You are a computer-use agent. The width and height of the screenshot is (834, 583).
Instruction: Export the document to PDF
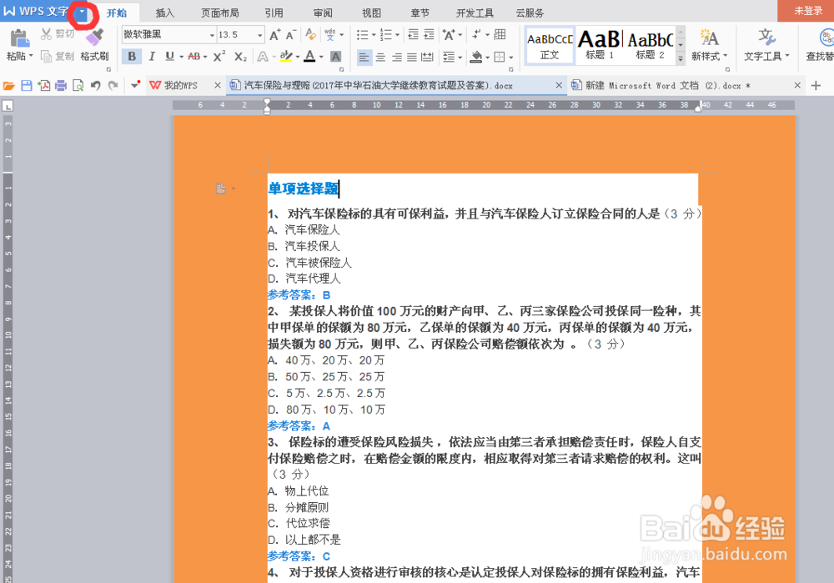click(x=42, y=84)
